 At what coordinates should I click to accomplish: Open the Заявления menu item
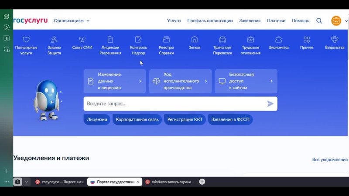tap(250, 20)
